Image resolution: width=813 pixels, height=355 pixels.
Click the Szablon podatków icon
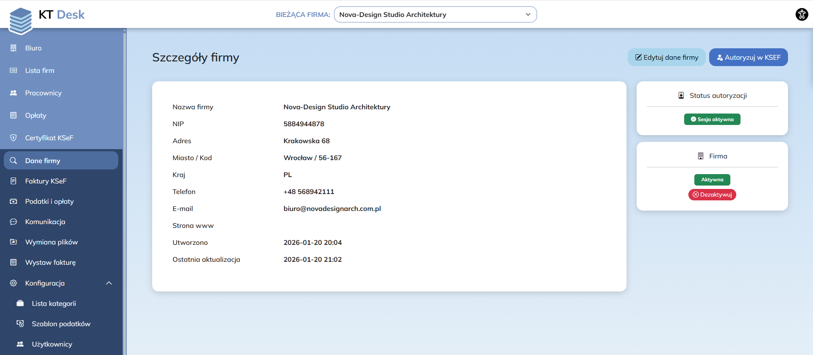[x=20, y=324]
